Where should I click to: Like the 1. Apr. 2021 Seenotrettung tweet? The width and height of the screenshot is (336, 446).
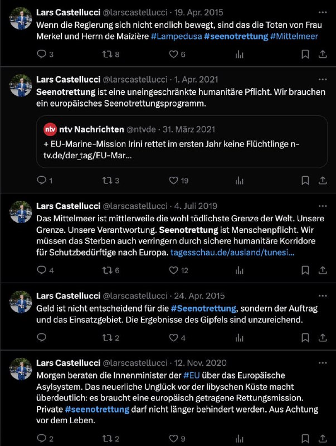(x=173, y=180)
